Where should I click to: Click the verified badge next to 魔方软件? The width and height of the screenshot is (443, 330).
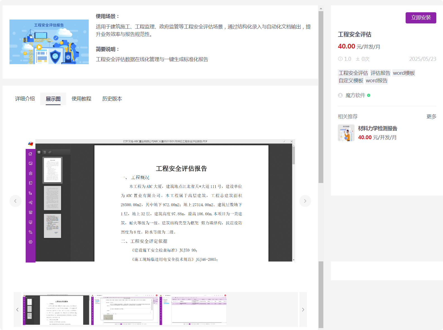click(369, 95)
